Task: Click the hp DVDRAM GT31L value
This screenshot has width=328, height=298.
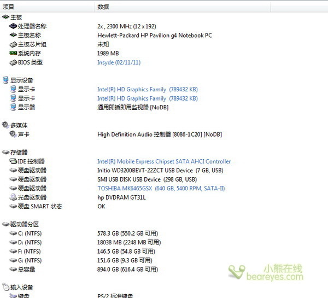Action: (x=121, y=197)
